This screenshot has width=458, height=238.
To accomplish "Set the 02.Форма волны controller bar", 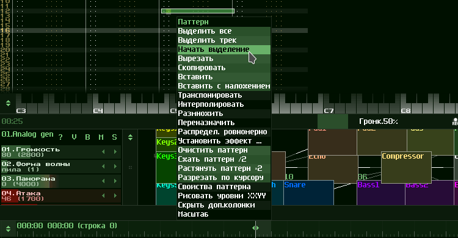I will (x=60, y=167).
